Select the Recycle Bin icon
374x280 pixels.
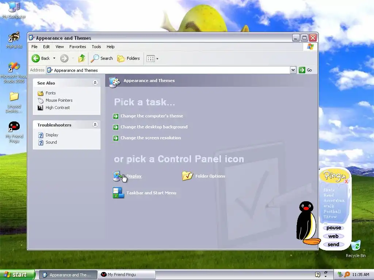point(356,249)
